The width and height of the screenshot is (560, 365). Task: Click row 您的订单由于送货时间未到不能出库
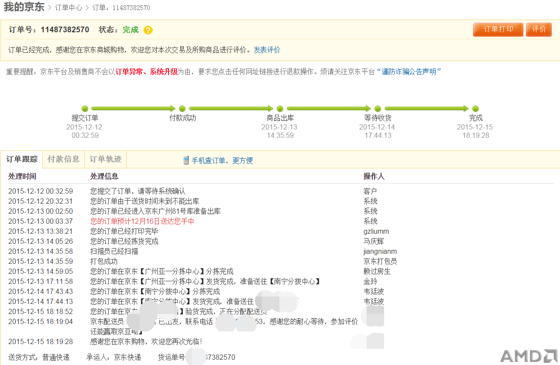point(145,201)
